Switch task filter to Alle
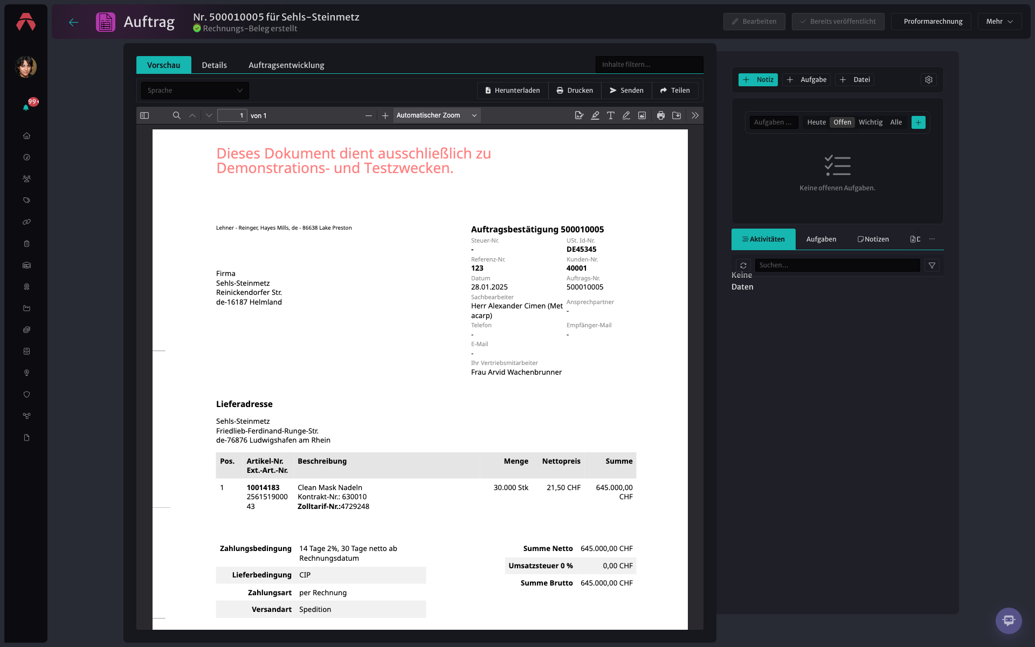Image resolution: width=1035 pixels, height=647 pixels. pyautogui.click(x=896, y=122)
